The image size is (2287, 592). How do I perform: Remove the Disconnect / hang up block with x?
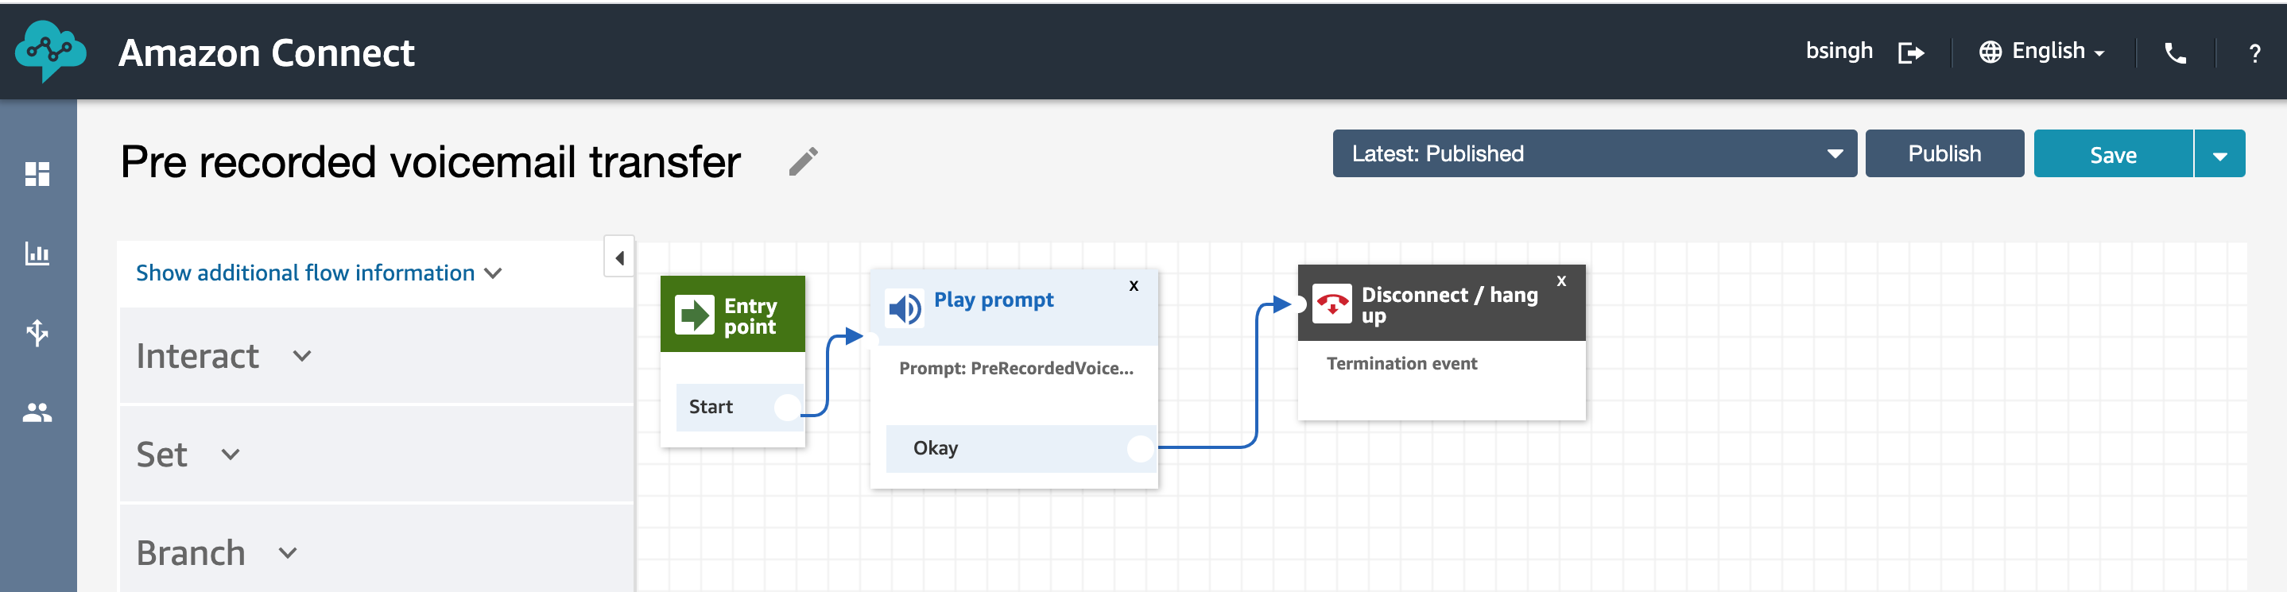(1562, 281)
